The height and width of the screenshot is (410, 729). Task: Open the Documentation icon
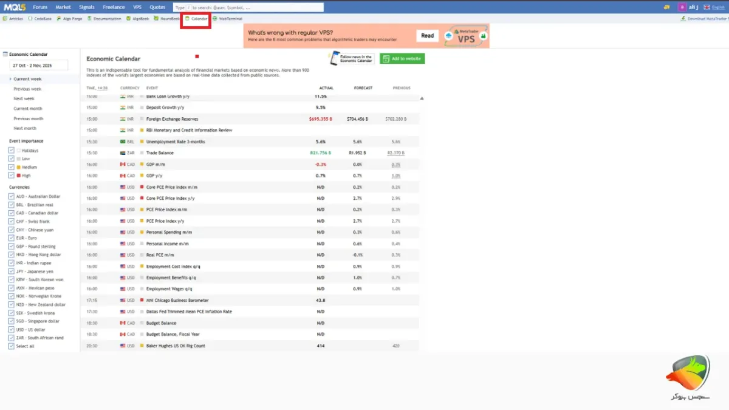[x=90, y=19]
